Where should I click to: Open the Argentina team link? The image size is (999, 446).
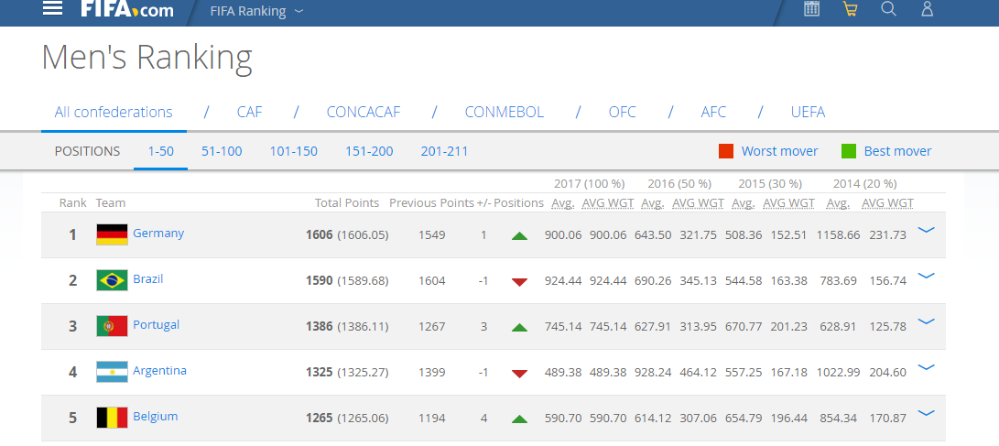tap(160, 371)
